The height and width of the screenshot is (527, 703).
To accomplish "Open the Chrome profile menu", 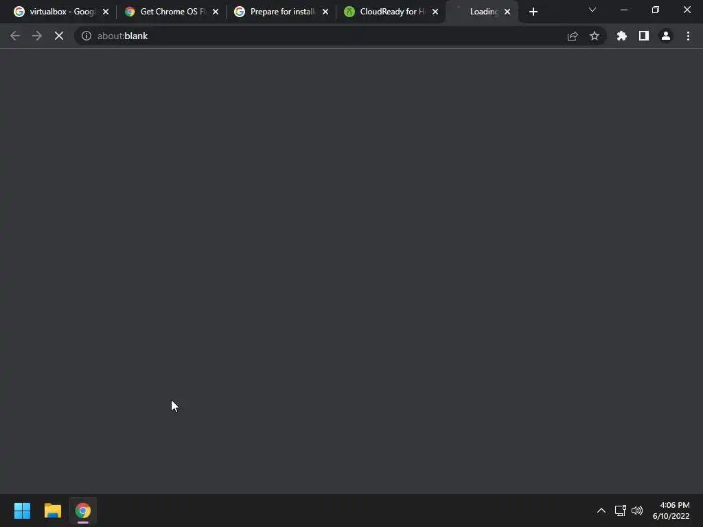I will coord(666,36).
